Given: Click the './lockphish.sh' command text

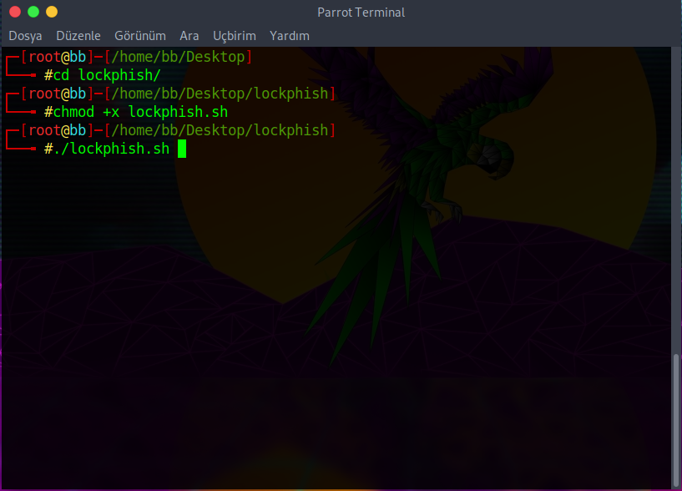Looking at the screenshot, I should coord(111,149).
